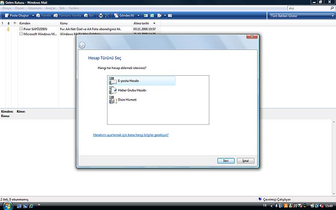336x210 pixels.
Task: Click Posta Oluştur in Windows Mail toolbar
Action: [17, 15]
